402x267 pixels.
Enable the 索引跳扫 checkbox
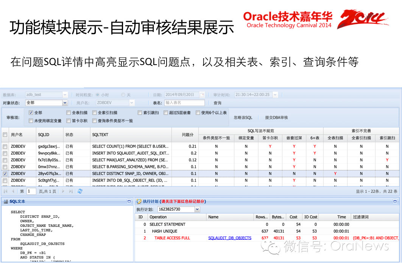click(x=140, y=113)
